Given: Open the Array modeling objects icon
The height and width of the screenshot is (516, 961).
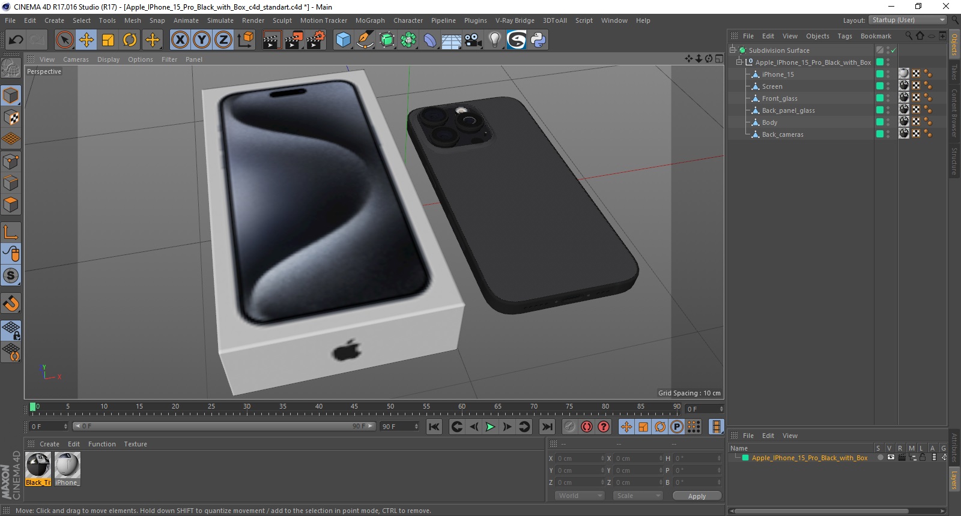Looking at the screenshot, I should (408, 40).
